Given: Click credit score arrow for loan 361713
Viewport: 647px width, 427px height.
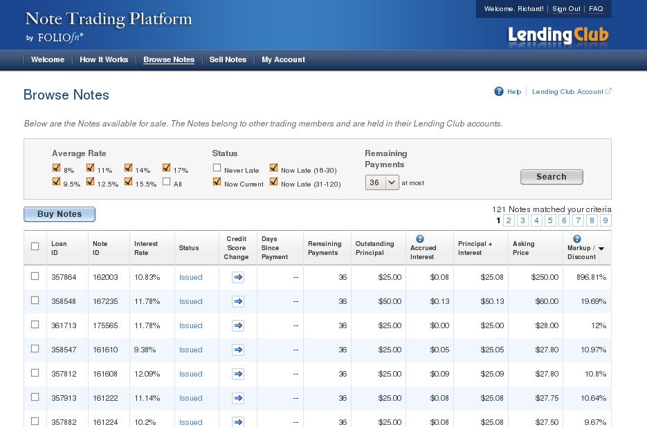Looking at the screenshot, I should point(238,325).
